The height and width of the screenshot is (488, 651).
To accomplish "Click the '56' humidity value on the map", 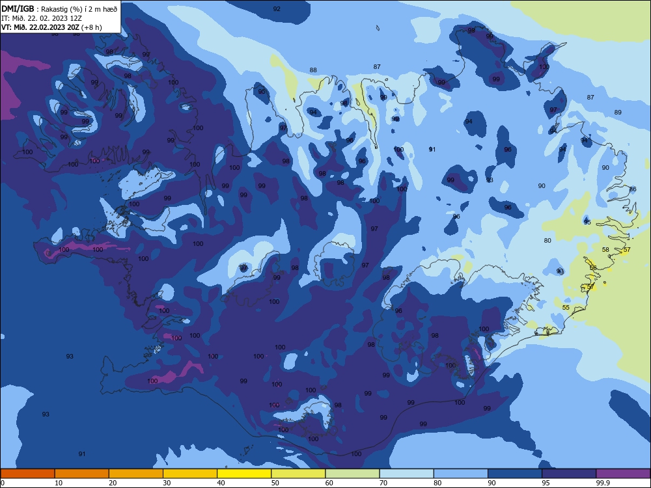I will click(593, 267).
